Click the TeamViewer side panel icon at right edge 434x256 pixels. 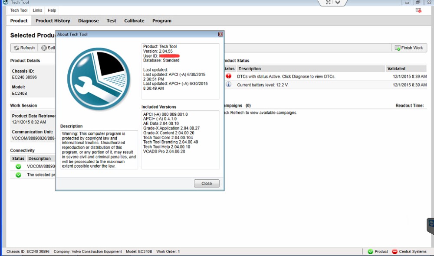coord(431,223)
